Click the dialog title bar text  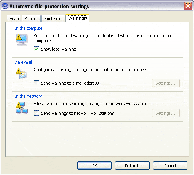point(49,6)
